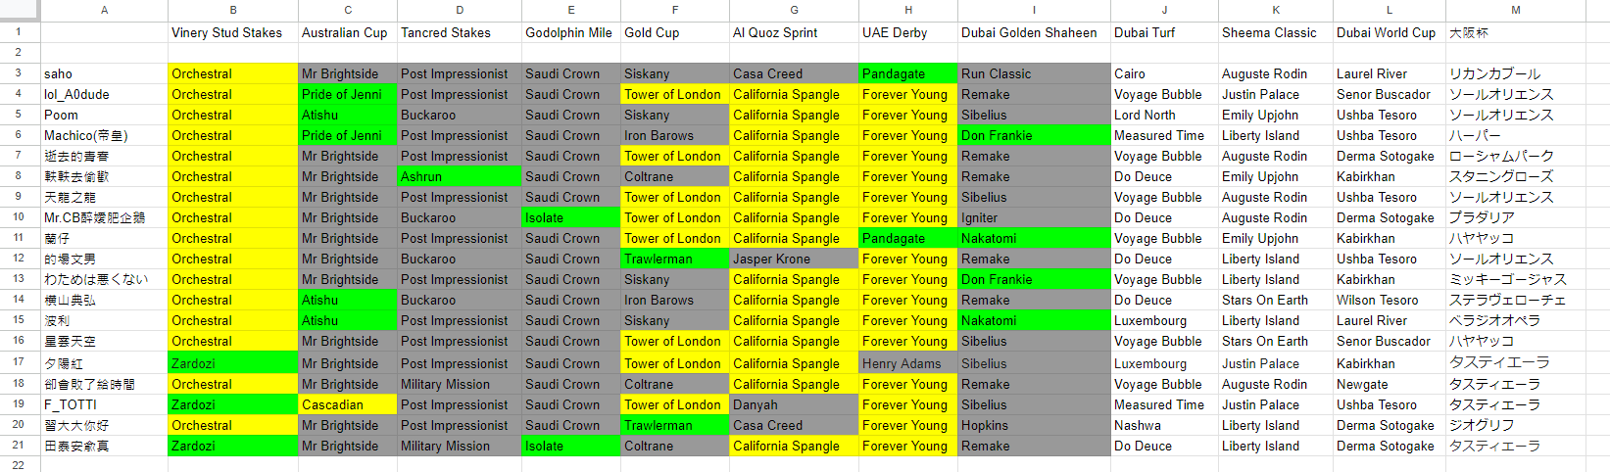The image size is (1610, 472).
Task: Click the yellow Cascadian cell
Action: 347,404
